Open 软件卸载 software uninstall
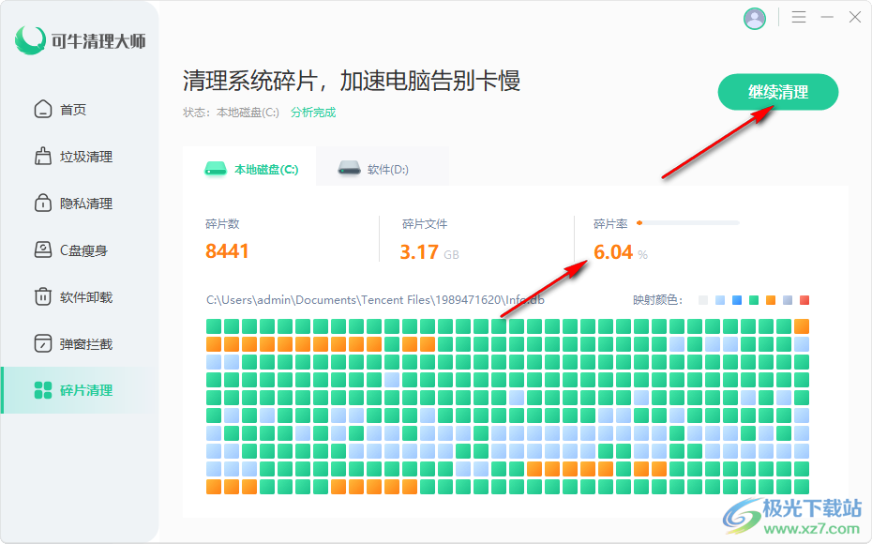Screen dimensions: 872x544 point(73,297)
